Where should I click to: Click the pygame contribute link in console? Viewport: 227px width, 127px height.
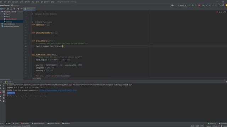point(58,90)
